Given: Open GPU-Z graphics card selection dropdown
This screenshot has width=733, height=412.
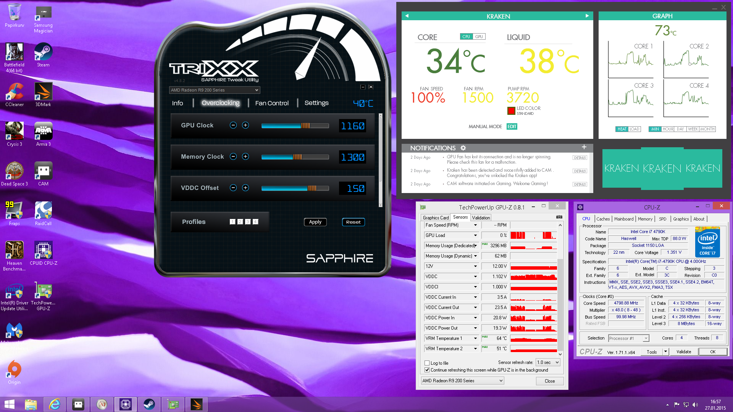Looking at the screenshot, I should pyautogui.click(x=462, y=381).
